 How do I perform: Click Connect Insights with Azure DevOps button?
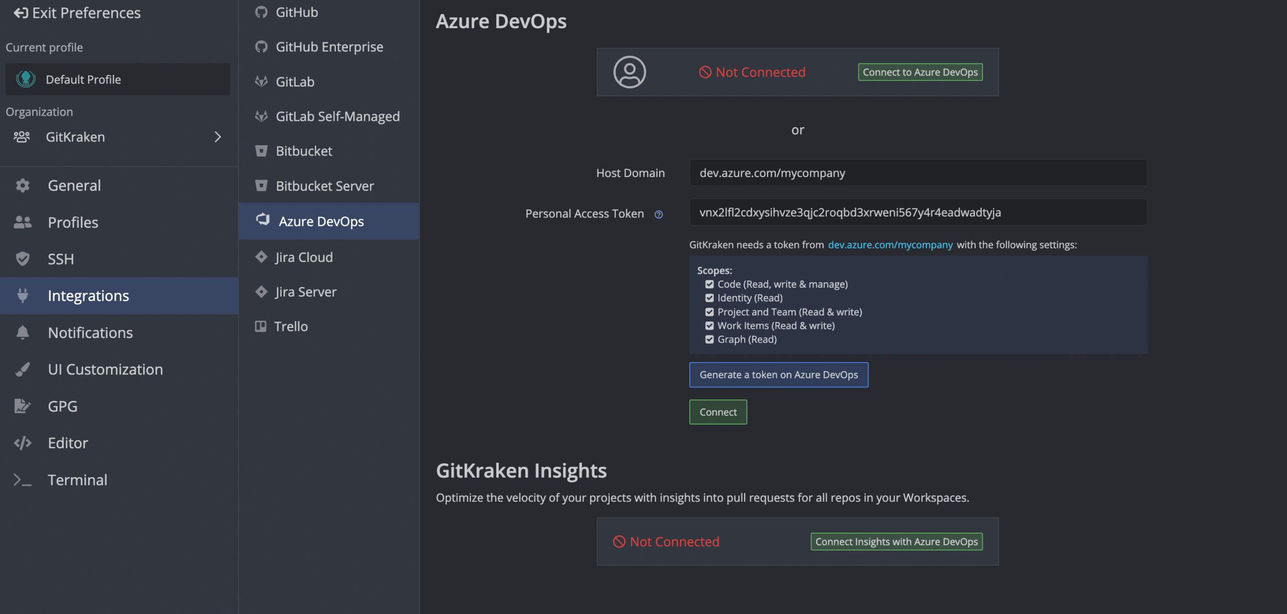tap(896, 542)
